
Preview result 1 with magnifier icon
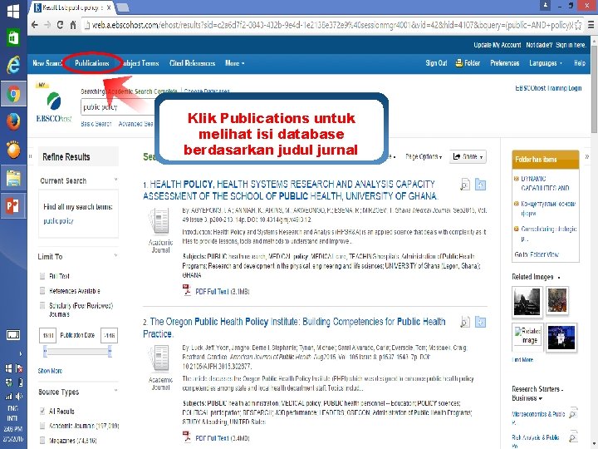(465, 185)
